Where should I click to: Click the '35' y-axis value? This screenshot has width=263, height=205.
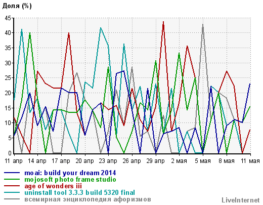click(8, 48)
